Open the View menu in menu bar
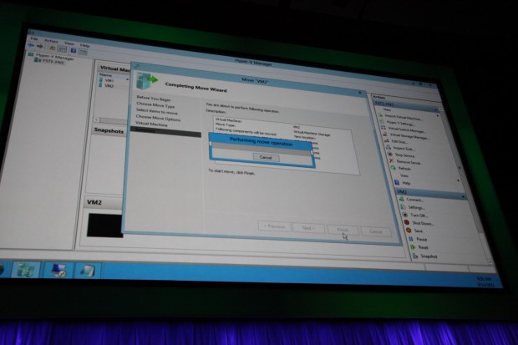 pos(69,43)
